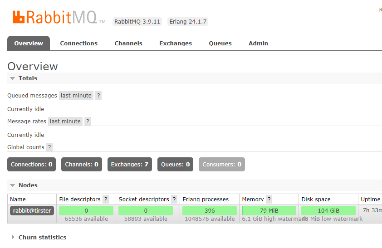382x248 pixels.
Task: Show File descriptors help tooltip
Action: [106, 199]
